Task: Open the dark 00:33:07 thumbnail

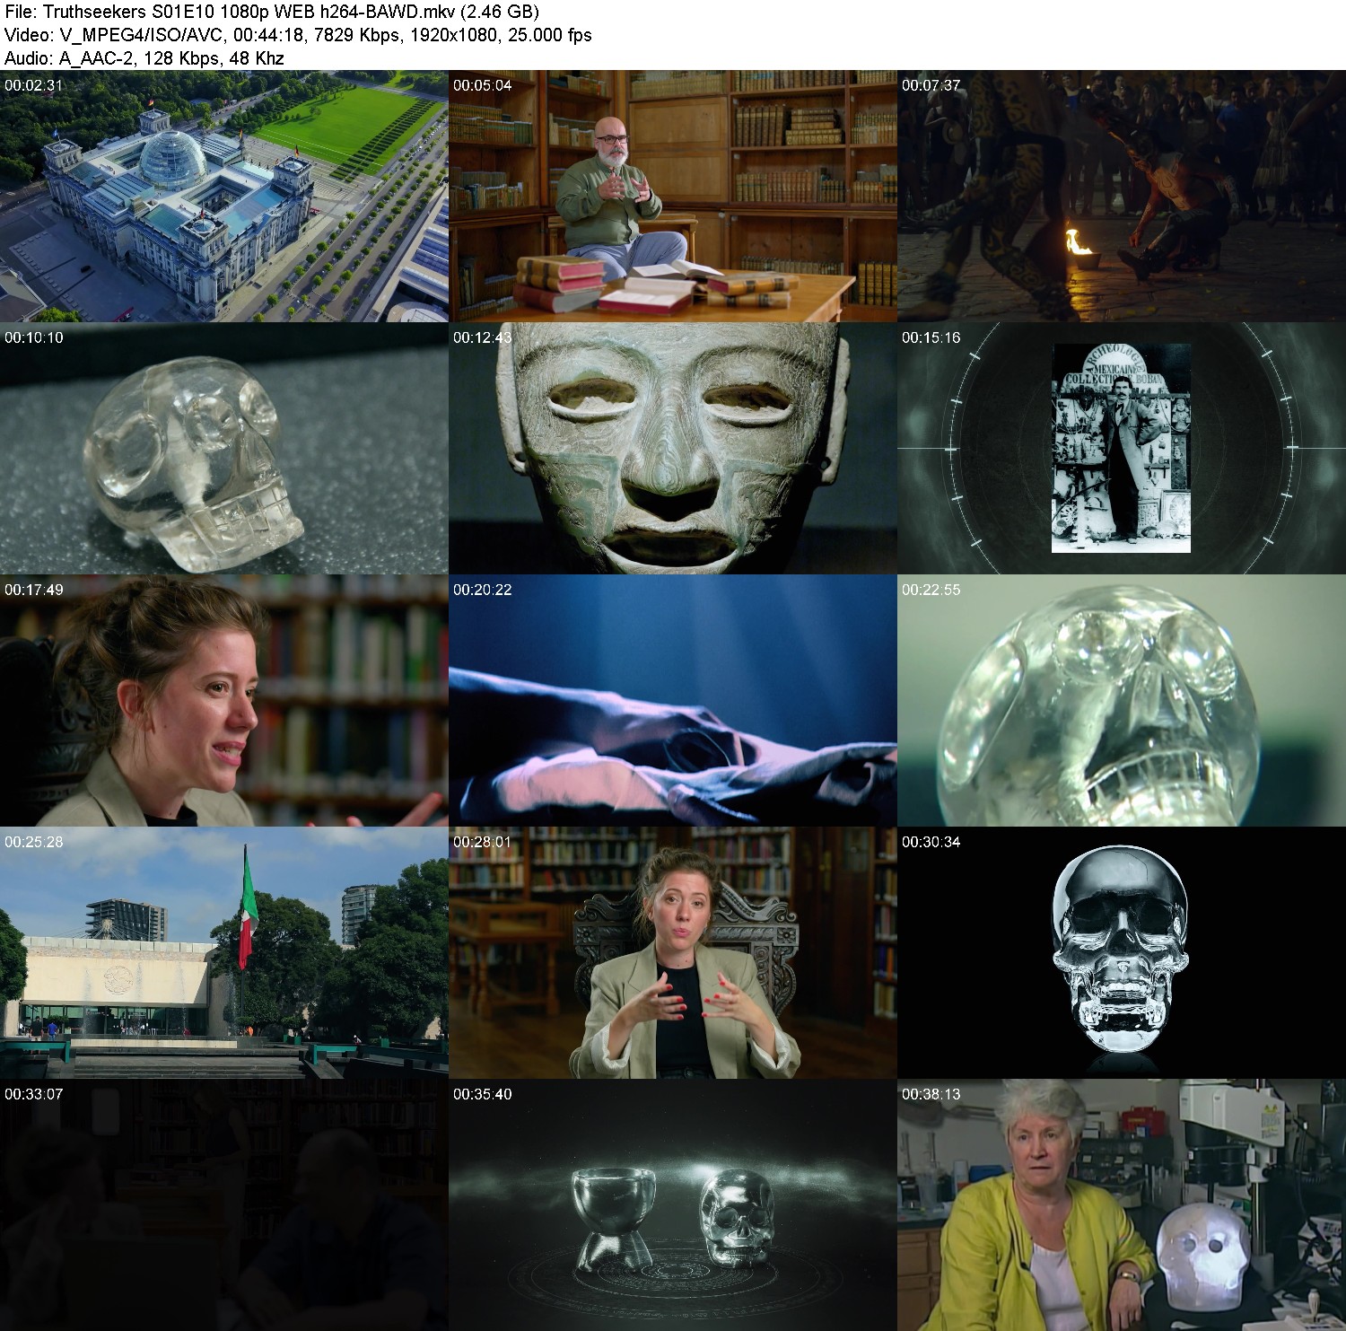Action: (x=224, y=1204)
